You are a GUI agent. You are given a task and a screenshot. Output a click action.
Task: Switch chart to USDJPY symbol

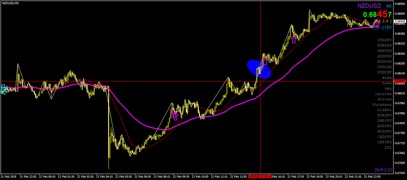coord(384,40)
